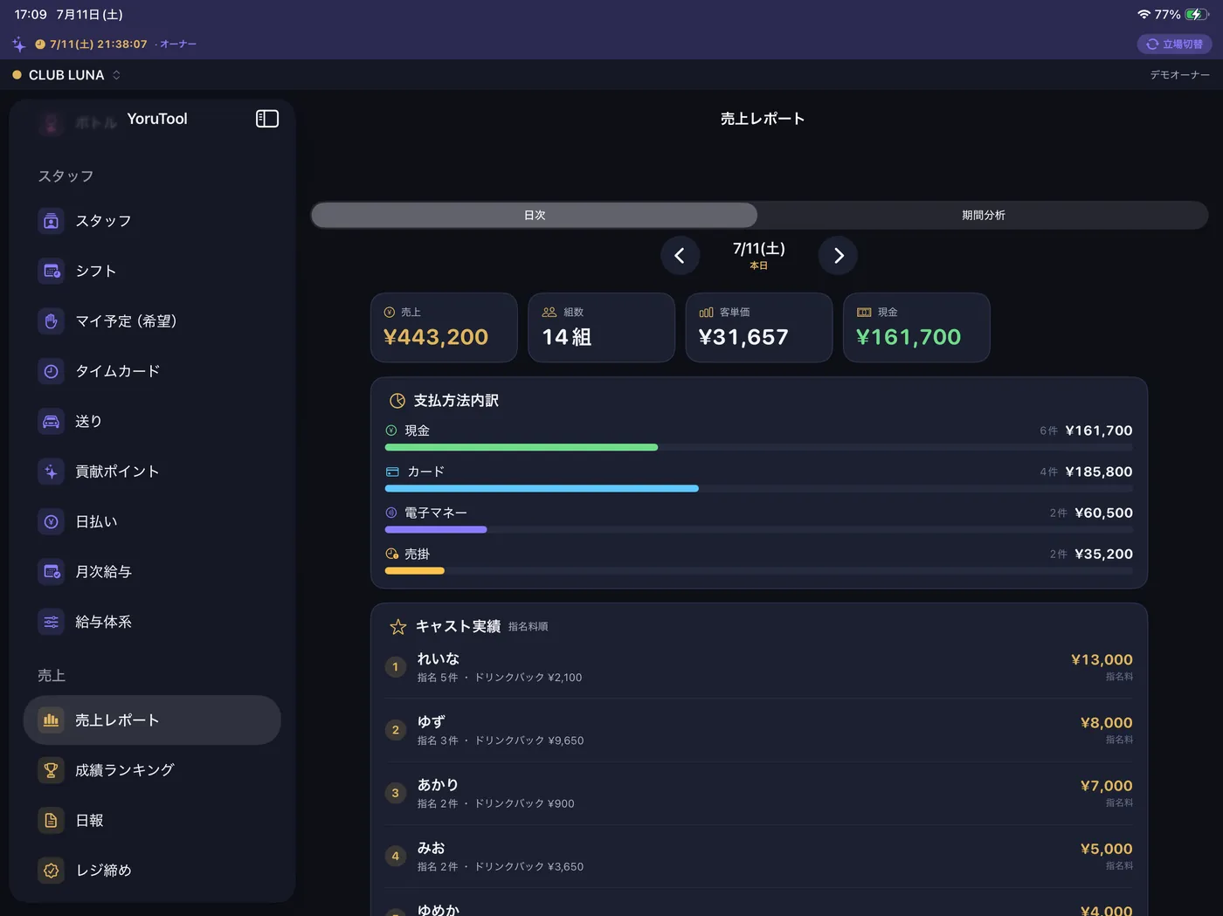The image size is (1223, 916).
Task: Toggle role with 立場切替 button
Action: 1174,44
